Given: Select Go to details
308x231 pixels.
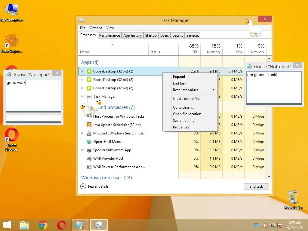Looking at the screenshot, I should [190, 107].
